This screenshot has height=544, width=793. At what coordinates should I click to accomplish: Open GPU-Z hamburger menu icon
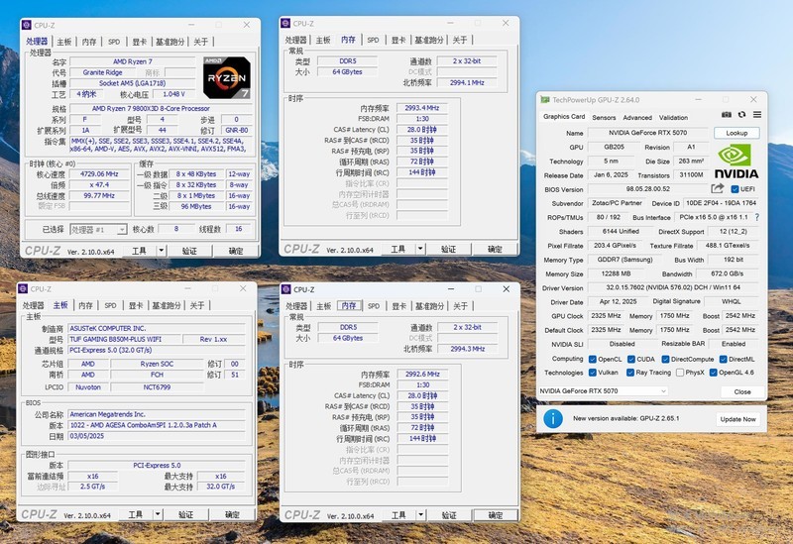[x=757, y=115]
